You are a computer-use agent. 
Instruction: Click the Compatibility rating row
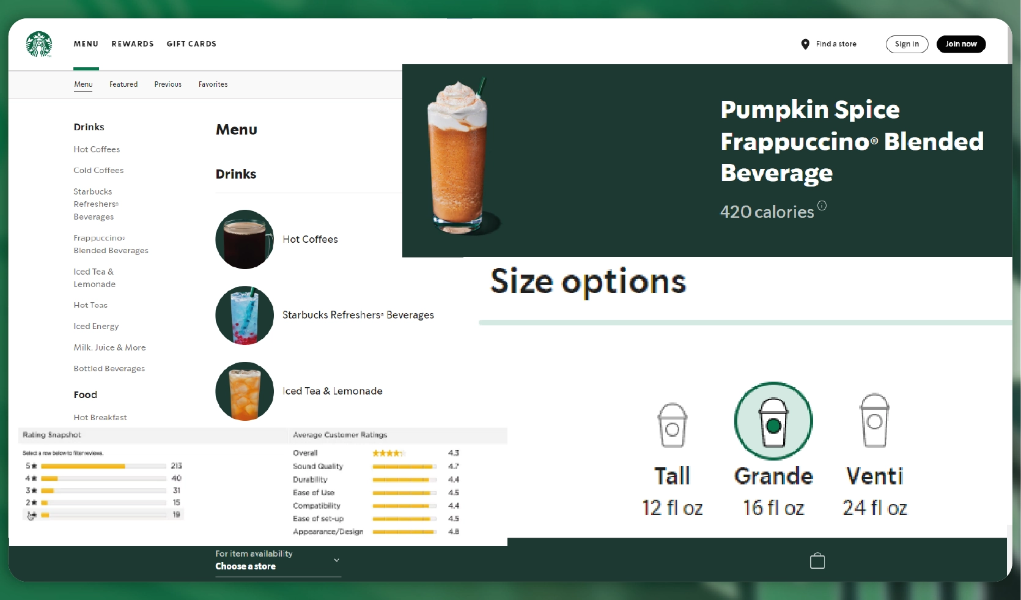click(376, 506)
